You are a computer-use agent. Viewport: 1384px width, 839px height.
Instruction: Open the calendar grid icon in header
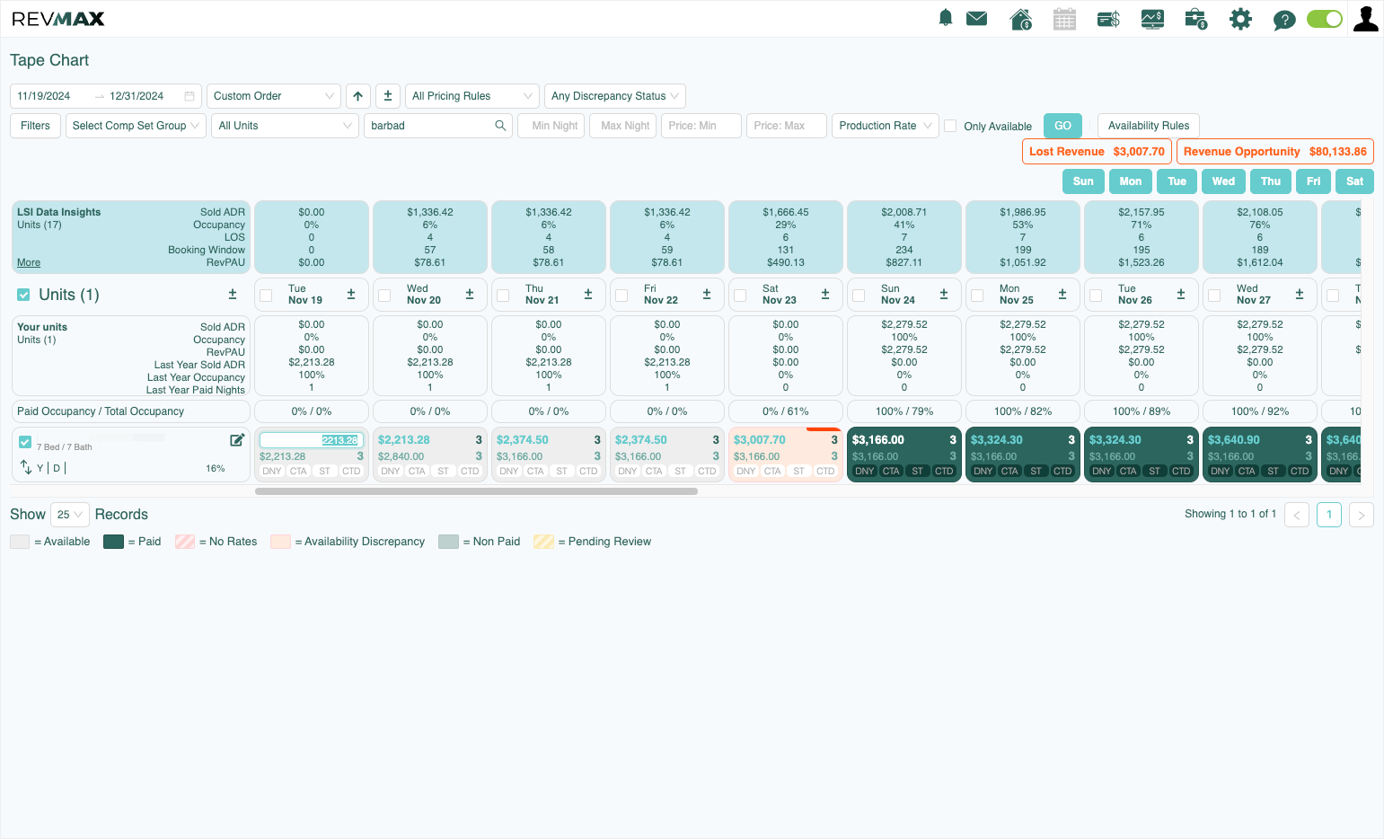(x=1064, y=19)
